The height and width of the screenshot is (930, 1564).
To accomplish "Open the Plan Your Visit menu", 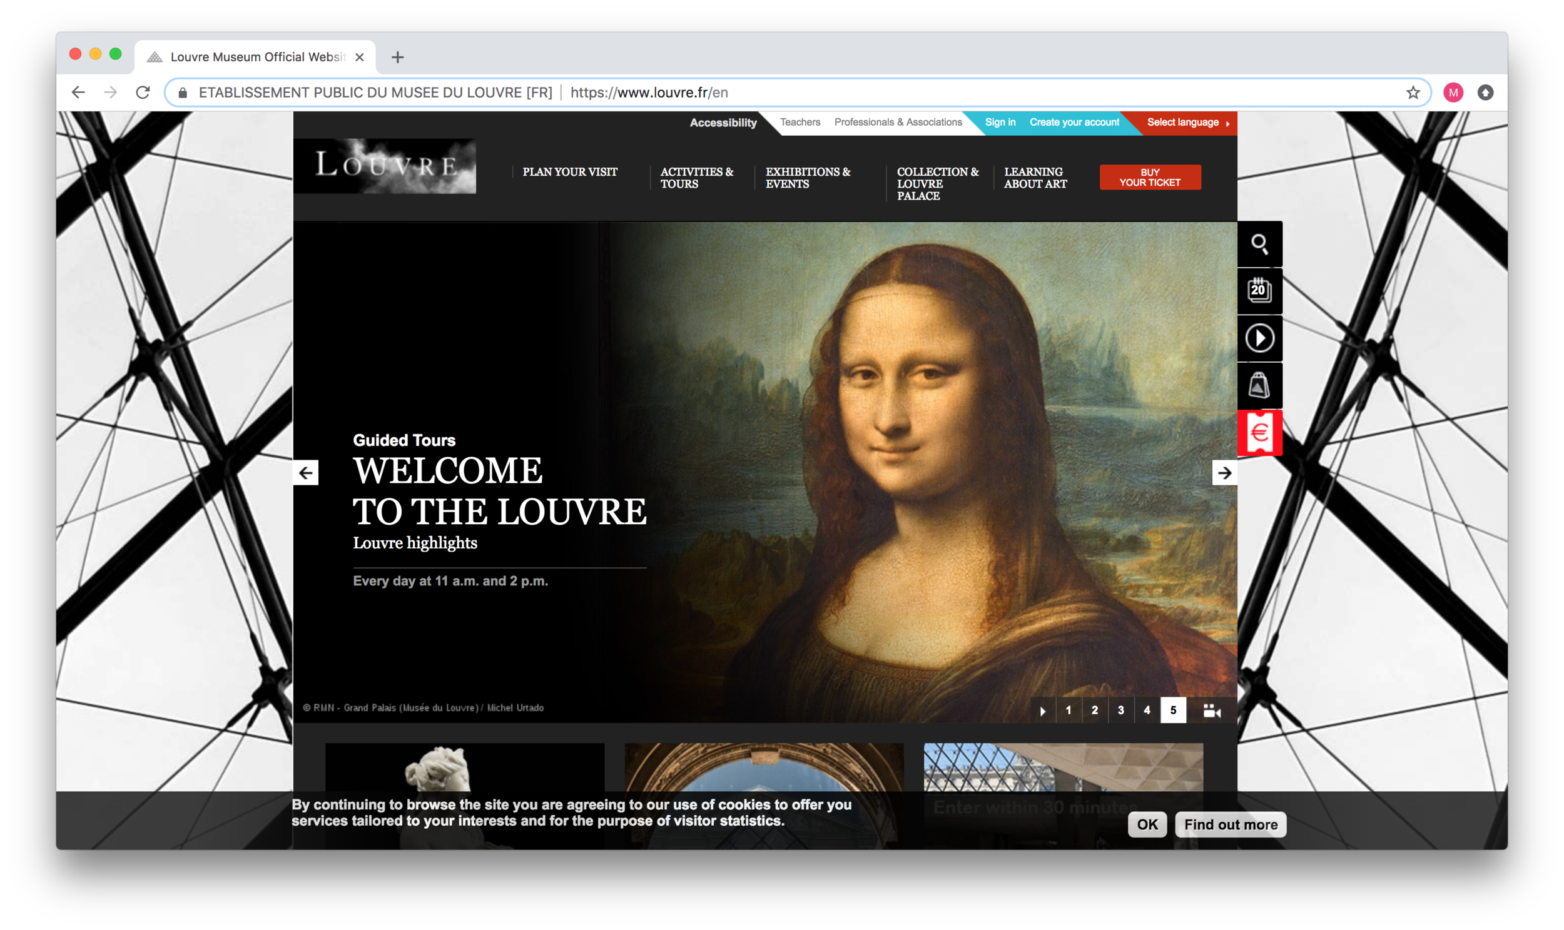I will (x=569, y=172).
